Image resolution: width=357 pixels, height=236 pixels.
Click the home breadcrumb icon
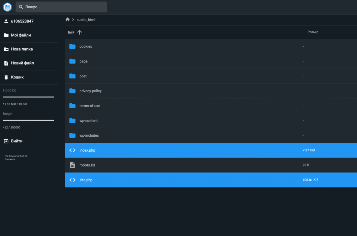68,20
